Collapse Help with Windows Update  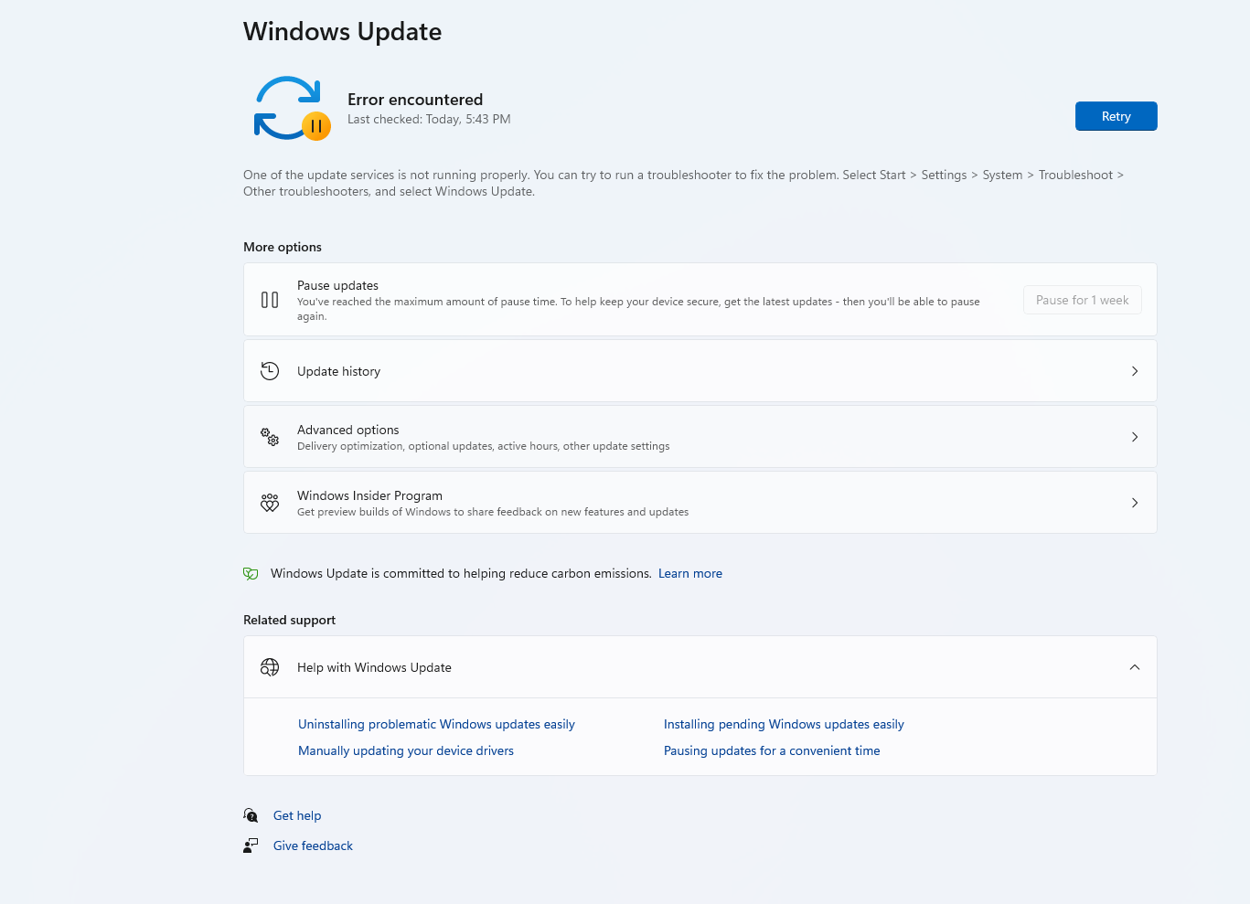[x=1135, y=667]
